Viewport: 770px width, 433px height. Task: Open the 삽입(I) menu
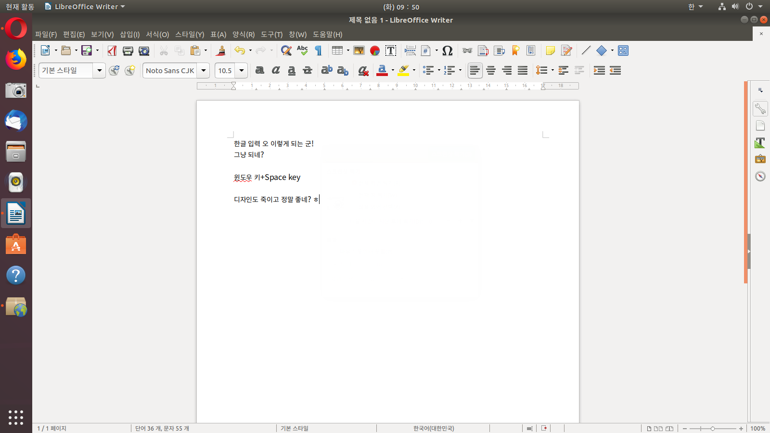[129, 34]
